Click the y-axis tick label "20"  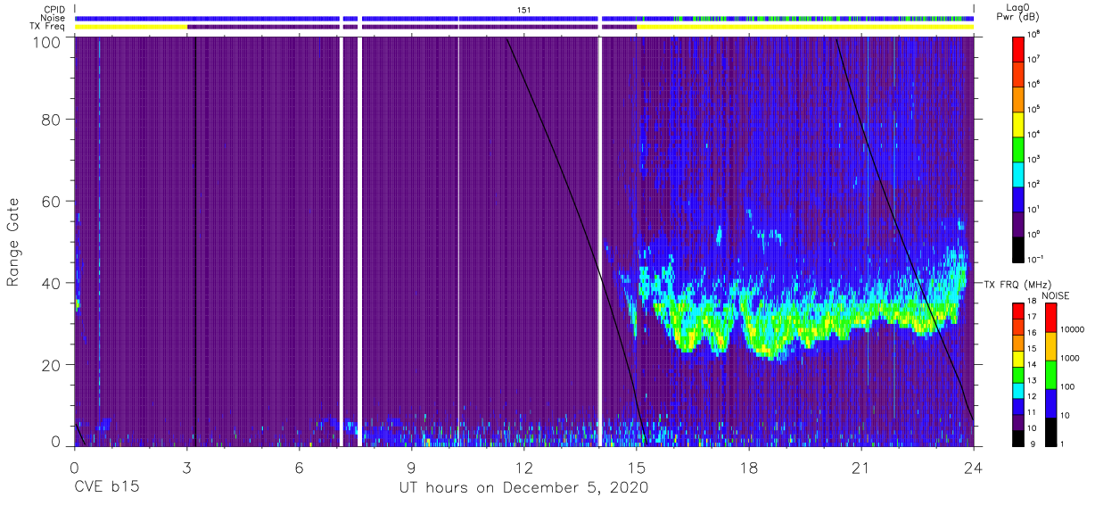[51, 365]
